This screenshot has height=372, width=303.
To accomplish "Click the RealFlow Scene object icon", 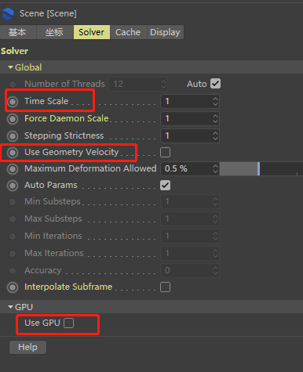I will [8, 14].
